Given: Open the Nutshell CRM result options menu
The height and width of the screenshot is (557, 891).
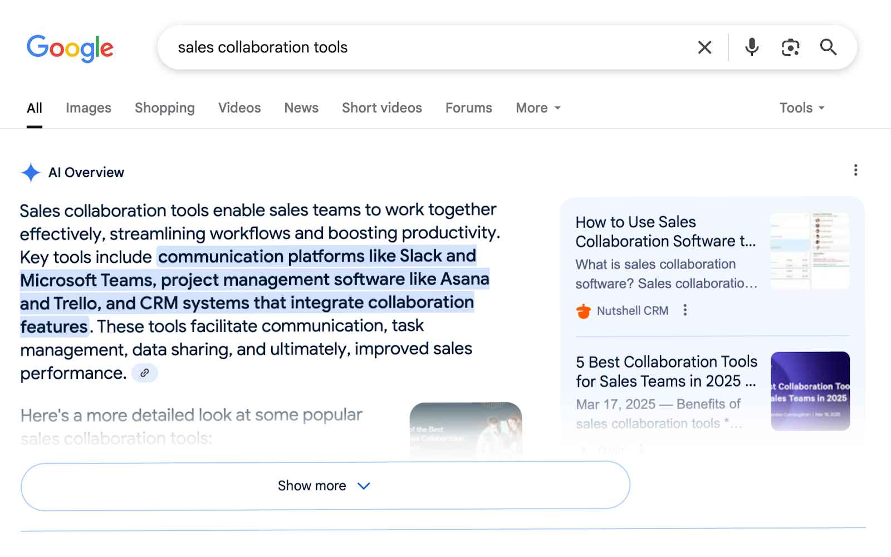Looking at the screenshot, I should pyautogui.click(x=685, y=310).
